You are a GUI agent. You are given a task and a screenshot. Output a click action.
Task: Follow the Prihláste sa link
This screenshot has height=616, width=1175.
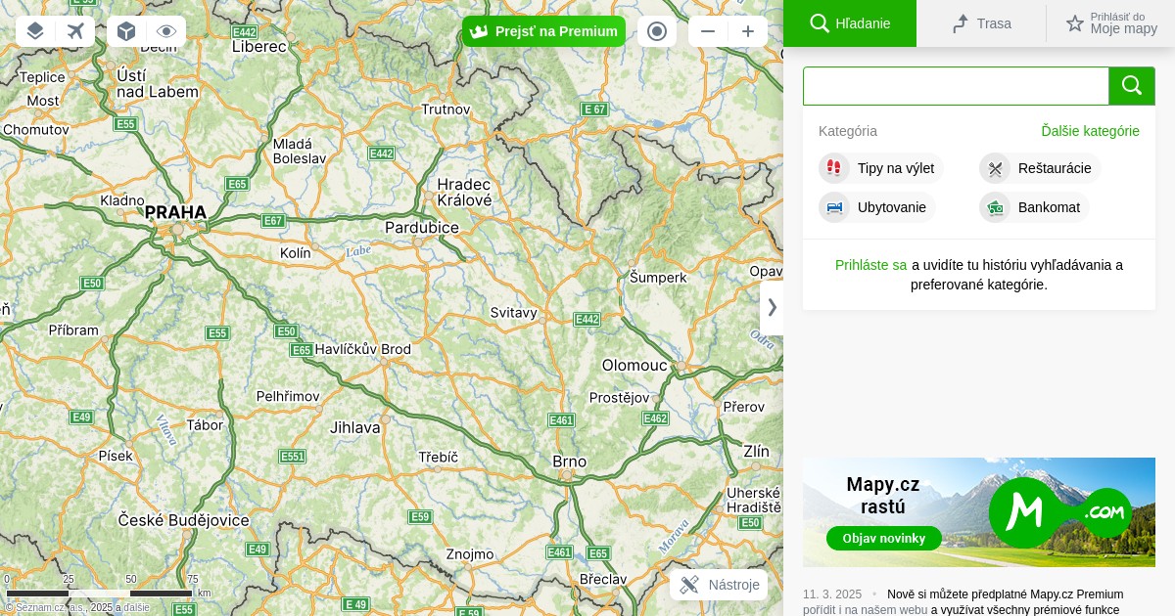coord(870,265)
